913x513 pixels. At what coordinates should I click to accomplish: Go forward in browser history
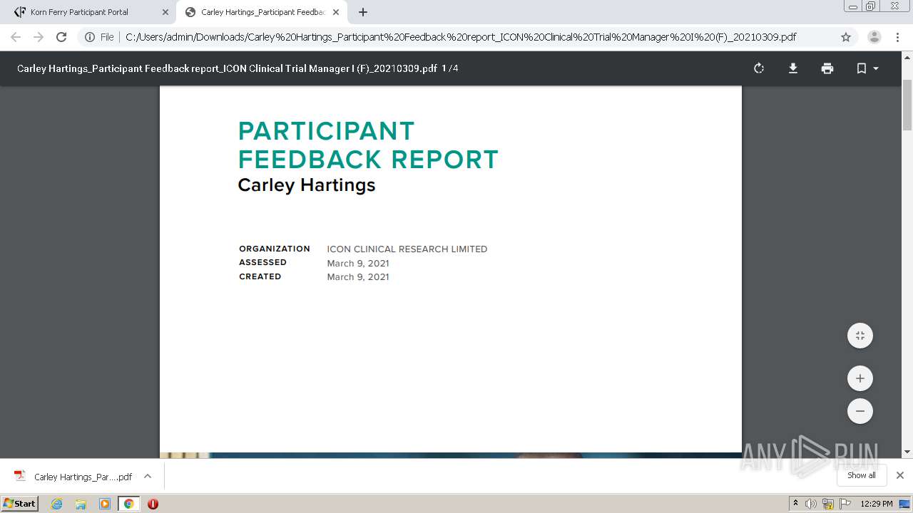coord(39,37)
